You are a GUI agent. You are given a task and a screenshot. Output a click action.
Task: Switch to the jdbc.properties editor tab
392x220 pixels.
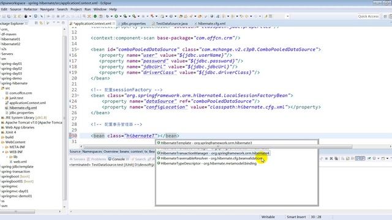coord(134,23)
